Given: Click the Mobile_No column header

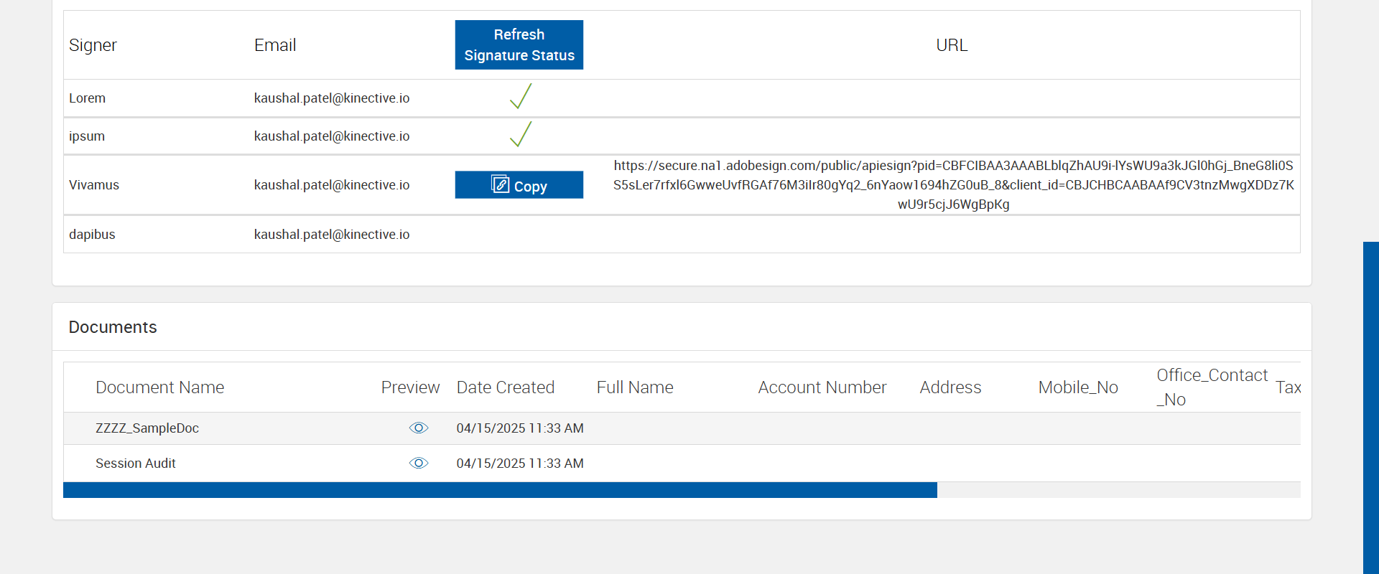Looking at the screenshot, I should click(1077, 387).
